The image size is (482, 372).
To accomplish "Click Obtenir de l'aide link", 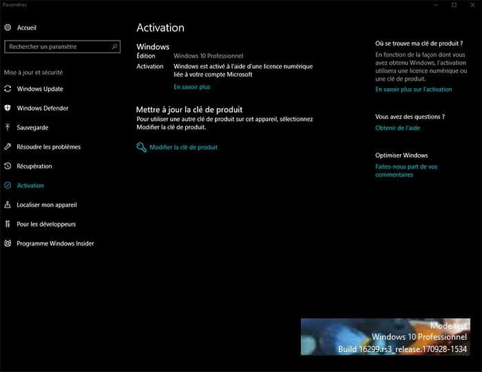I will click(x=397, y=128).
